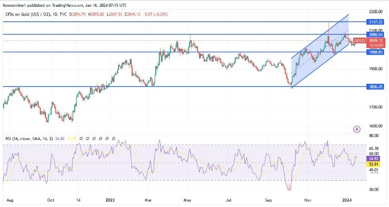Click the 1600.00 price axis label
Image resolution: width=389 pixels, height=207 pixels.
pyautogui.click(x=375, y=126)
